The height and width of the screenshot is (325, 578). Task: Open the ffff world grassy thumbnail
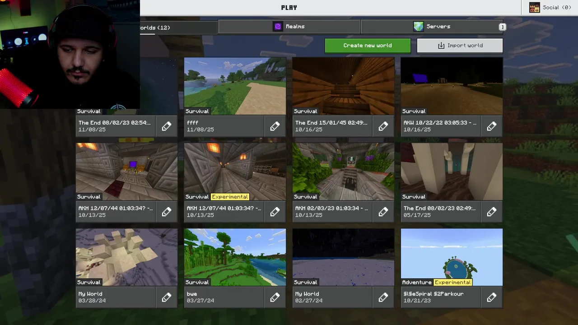point(235,86)
